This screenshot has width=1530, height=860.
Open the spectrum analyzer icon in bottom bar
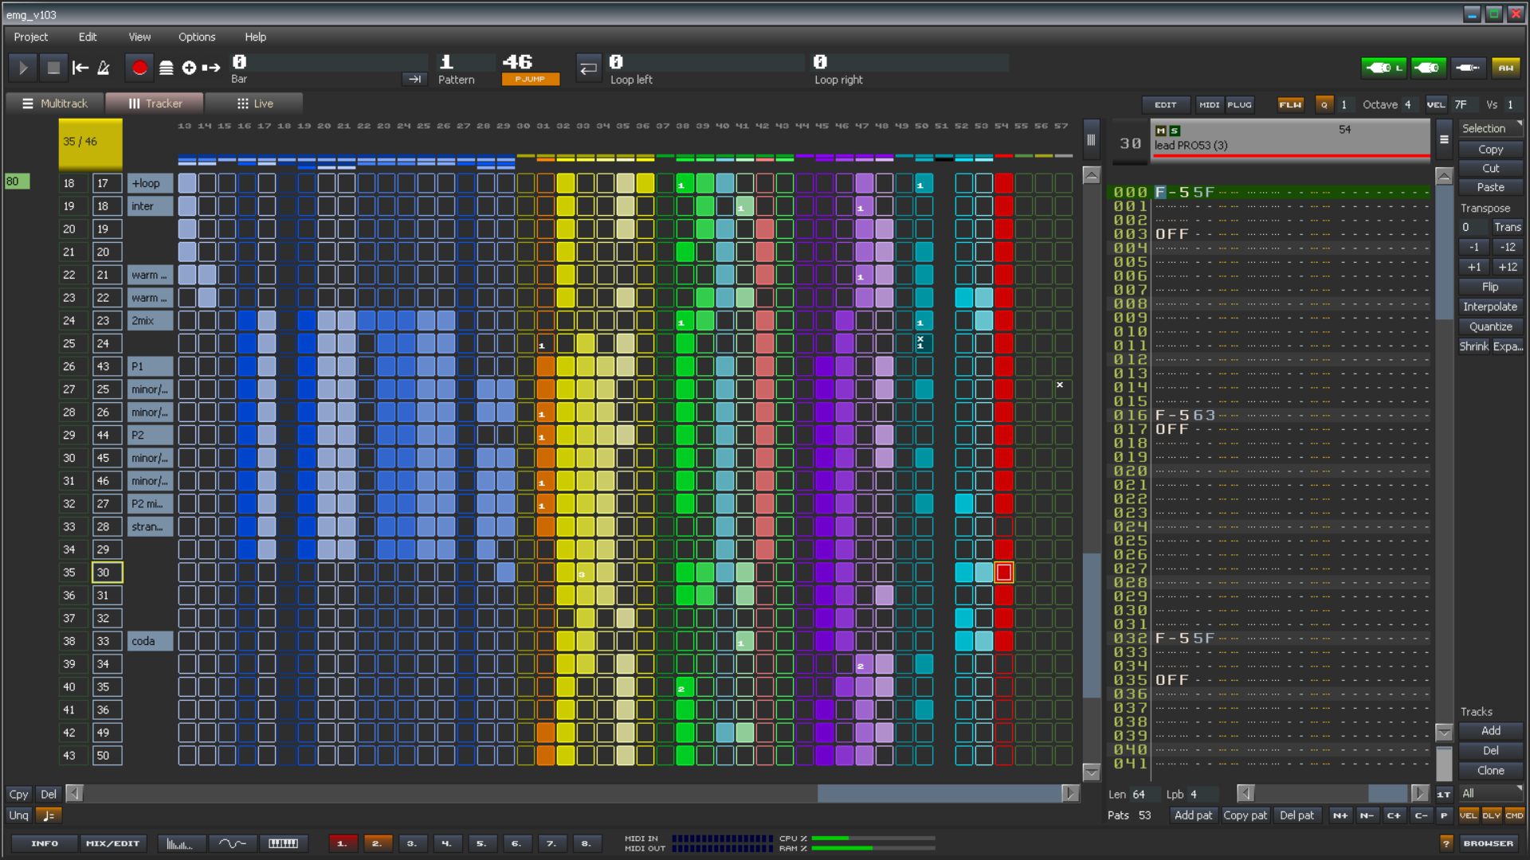pos(181,843)
